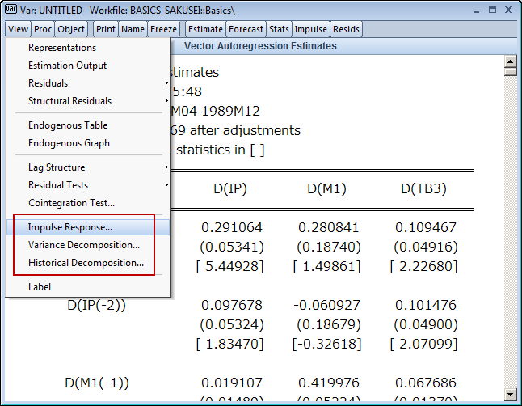Expand the Lag Structure submenu
The image size is (522, 406).
click(57, 167)
